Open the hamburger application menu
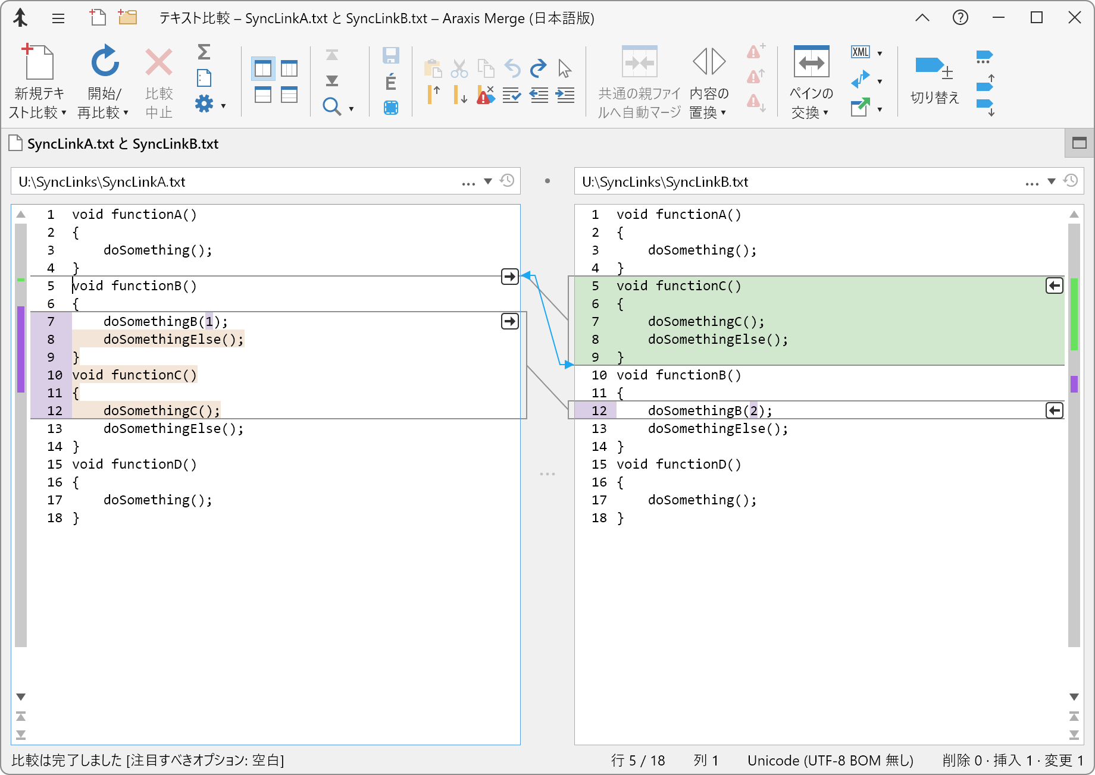This screenshot has width=1095, height=775. pyautogui.click(x=58, y=18)
